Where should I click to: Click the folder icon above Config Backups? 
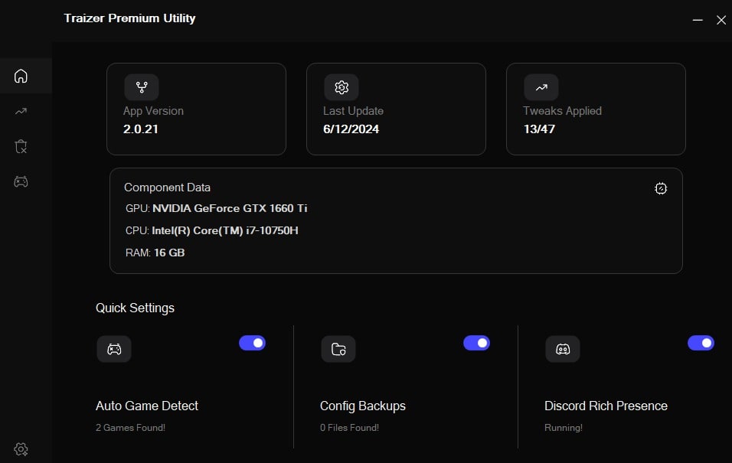click(338, 349)
